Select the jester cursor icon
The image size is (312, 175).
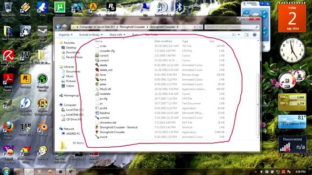(97, 84)
